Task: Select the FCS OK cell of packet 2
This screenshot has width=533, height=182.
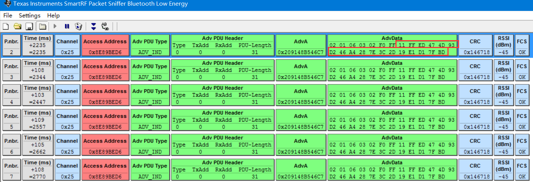Action: [x=522, y=45]
